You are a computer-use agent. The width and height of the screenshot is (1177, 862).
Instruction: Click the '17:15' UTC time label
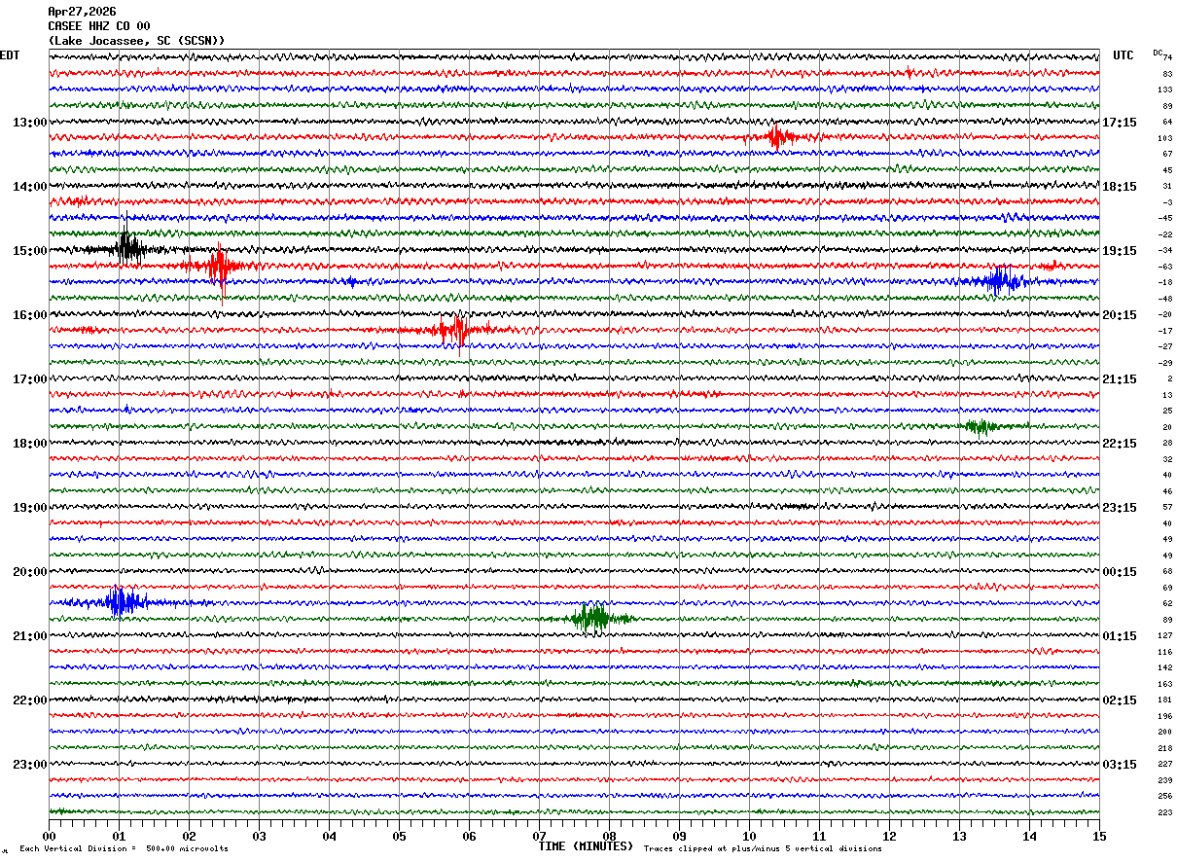[1120, 123]
